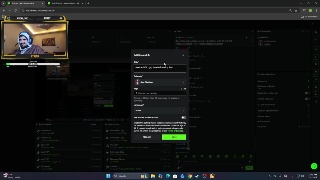Click the goal progress bar showing $10 (6.67%)
This screenshot has height=180, width=320.
pyautogui.click(x=33, y=64)
